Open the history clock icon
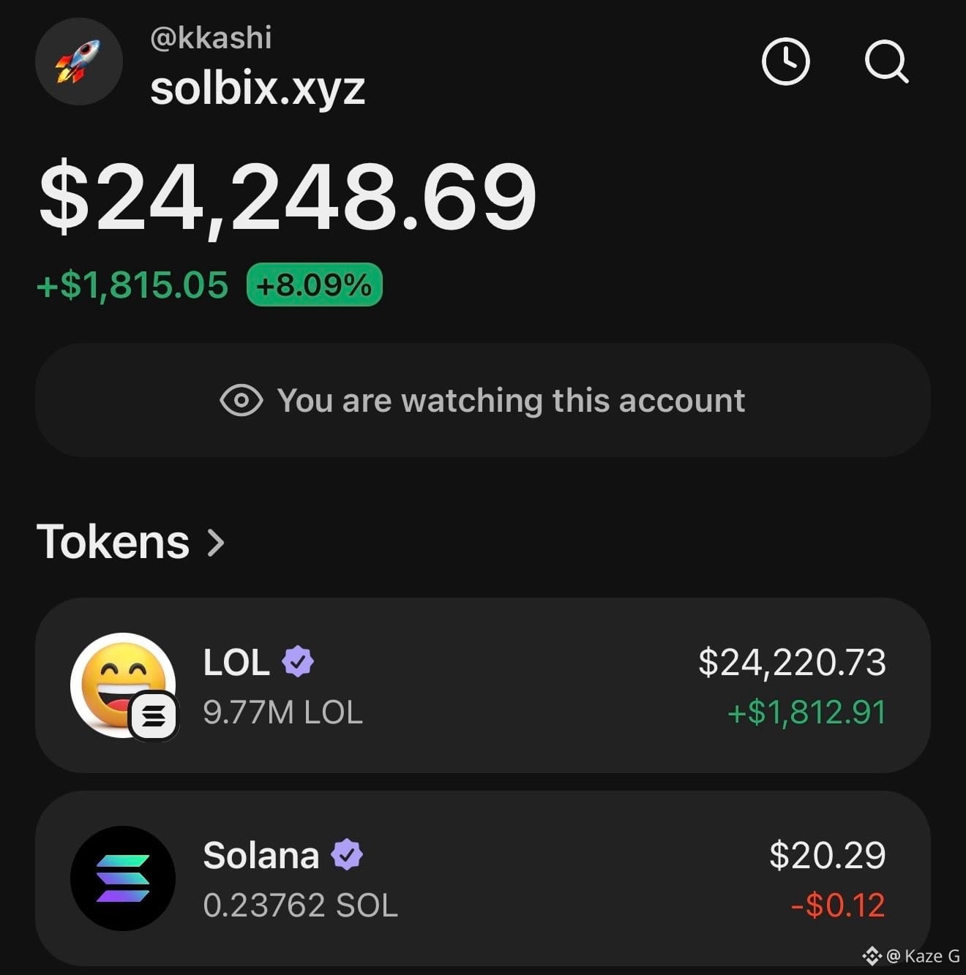This screenshot has height=975, width=966. (x=785, y=61)
